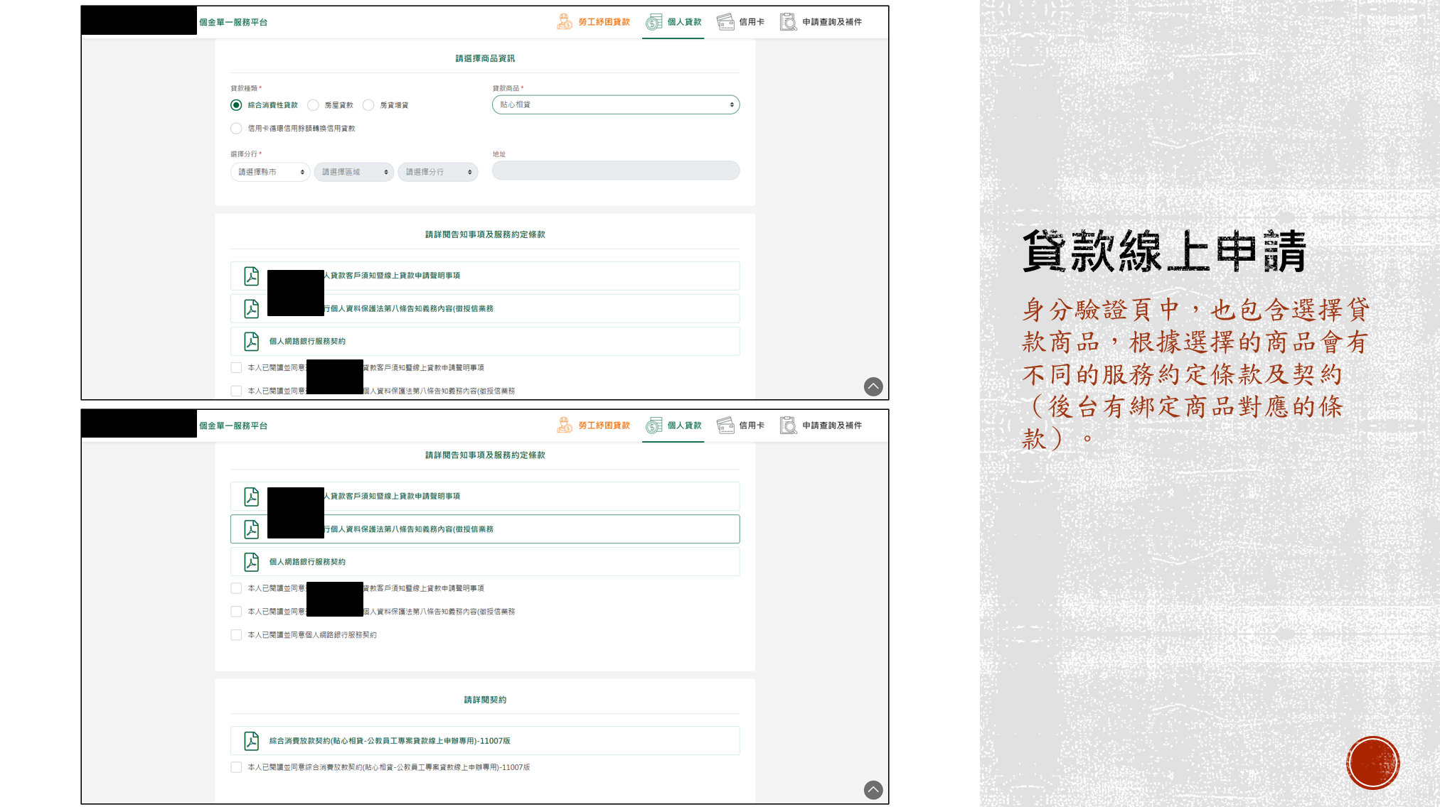Open 個人網路銀行服務契約 document link in lower screenshot
The height and width of the screenshot is (807, 1440).
[485, 562]
